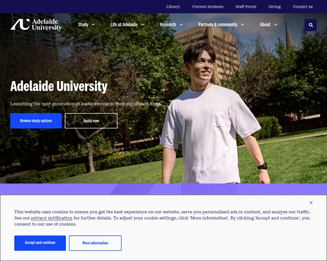
Task: Click the Adelaide University logo
Action: [36, 24]
